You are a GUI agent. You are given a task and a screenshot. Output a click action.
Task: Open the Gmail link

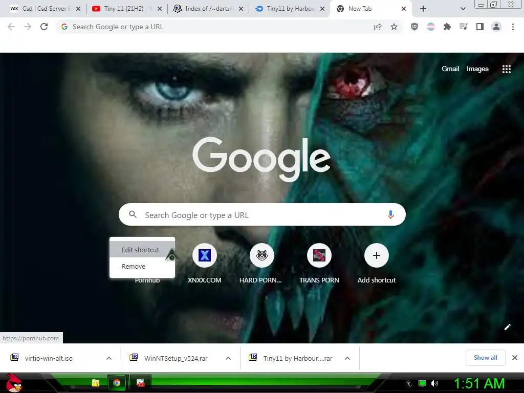[x=450, y=69]
